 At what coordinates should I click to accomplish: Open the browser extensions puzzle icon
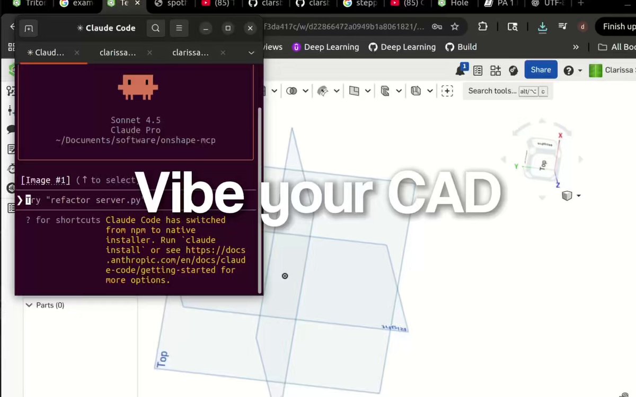click(483, 26)
